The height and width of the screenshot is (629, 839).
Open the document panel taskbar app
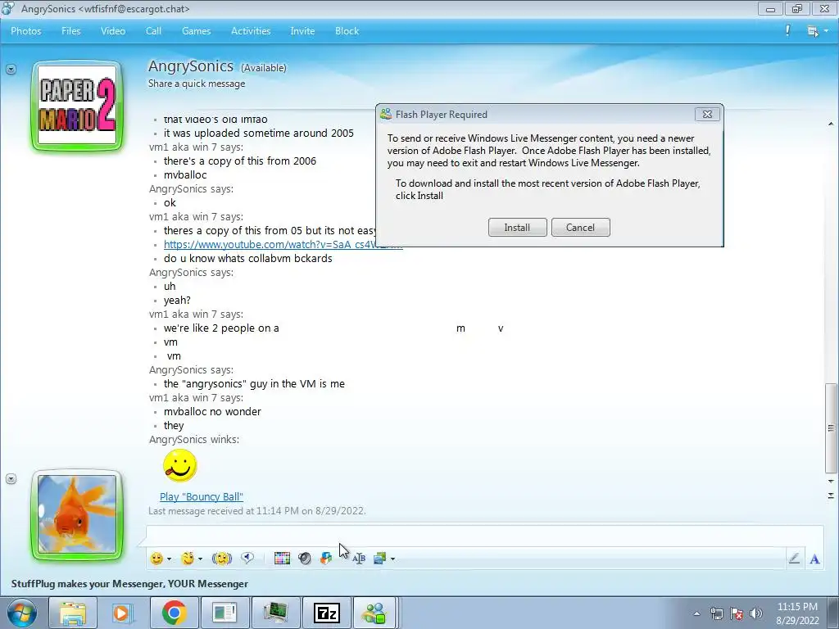click(x=224, y=613)
